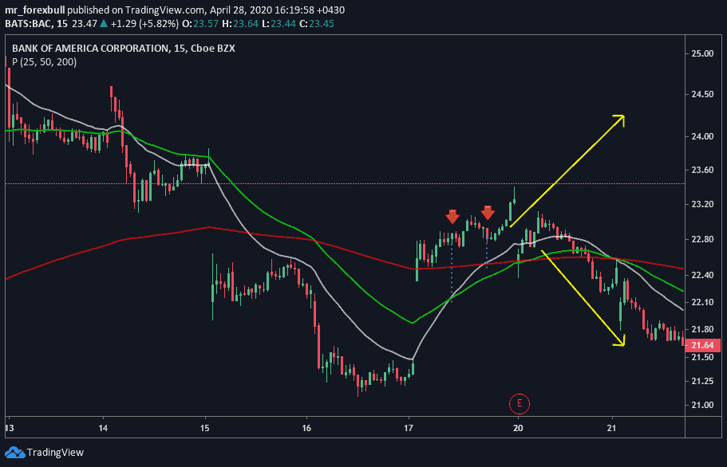
Task: Click the downward yellow arrow's arrowhead
Action: [619, 342]
